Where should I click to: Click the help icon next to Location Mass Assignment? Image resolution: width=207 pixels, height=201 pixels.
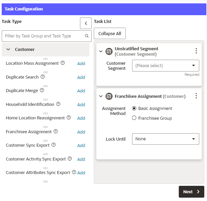tap(63, 63)
